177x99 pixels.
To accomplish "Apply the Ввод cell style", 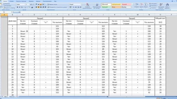I will tap(116, 7).
